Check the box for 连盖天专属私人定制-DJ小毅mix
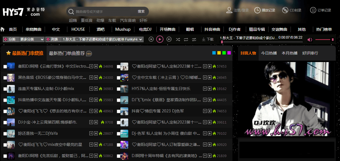Viewport: 340px width, 161px height. [x=5, y=89]
